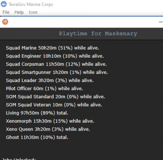Select the 'Living 97h50m (89%) total' line
This screenshot has height=160, width=163.
pos(37,113)
